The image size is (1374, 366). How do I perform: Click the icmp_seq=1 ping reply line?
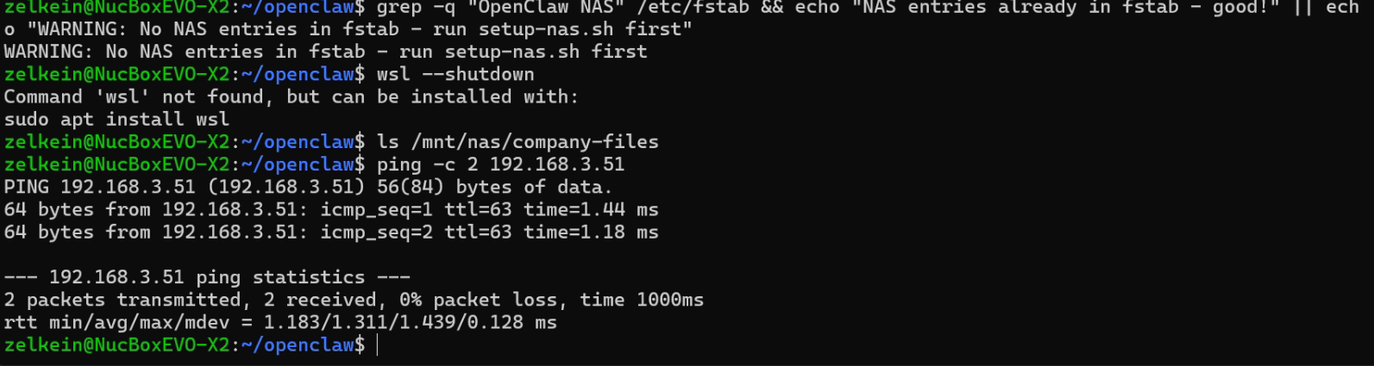click(x=330, y=209)
